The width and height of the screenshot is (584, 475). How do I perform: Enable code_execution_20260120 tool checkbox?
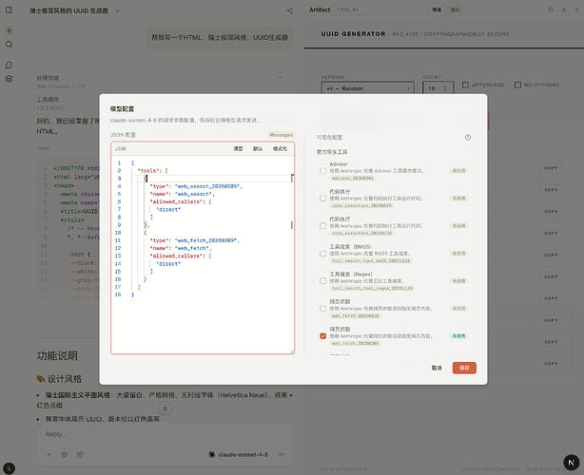pos(323,226)
